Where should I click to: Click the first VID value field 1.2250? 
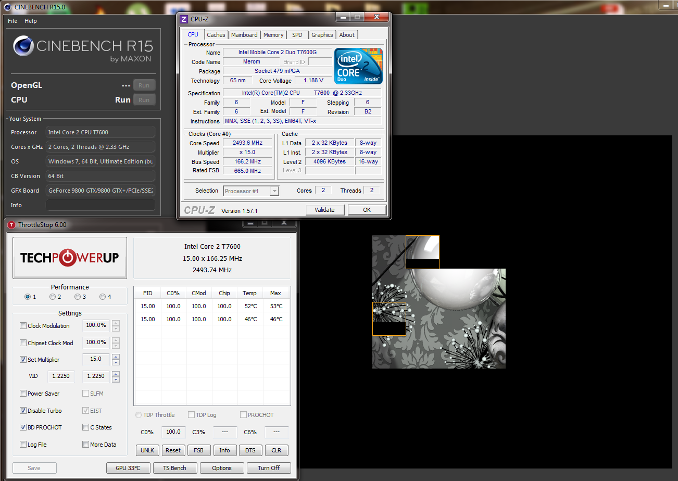pos(61,376)
